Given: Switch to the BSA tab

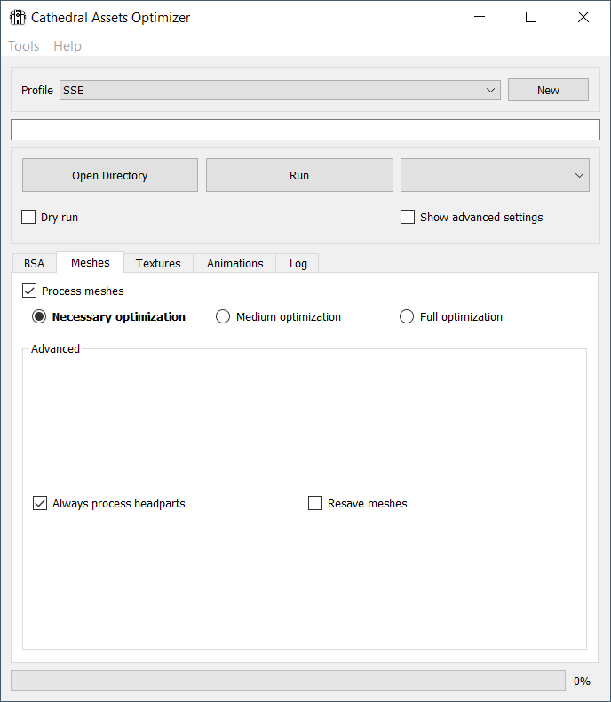Looking at the screenshot, I should tap(34, 263).
